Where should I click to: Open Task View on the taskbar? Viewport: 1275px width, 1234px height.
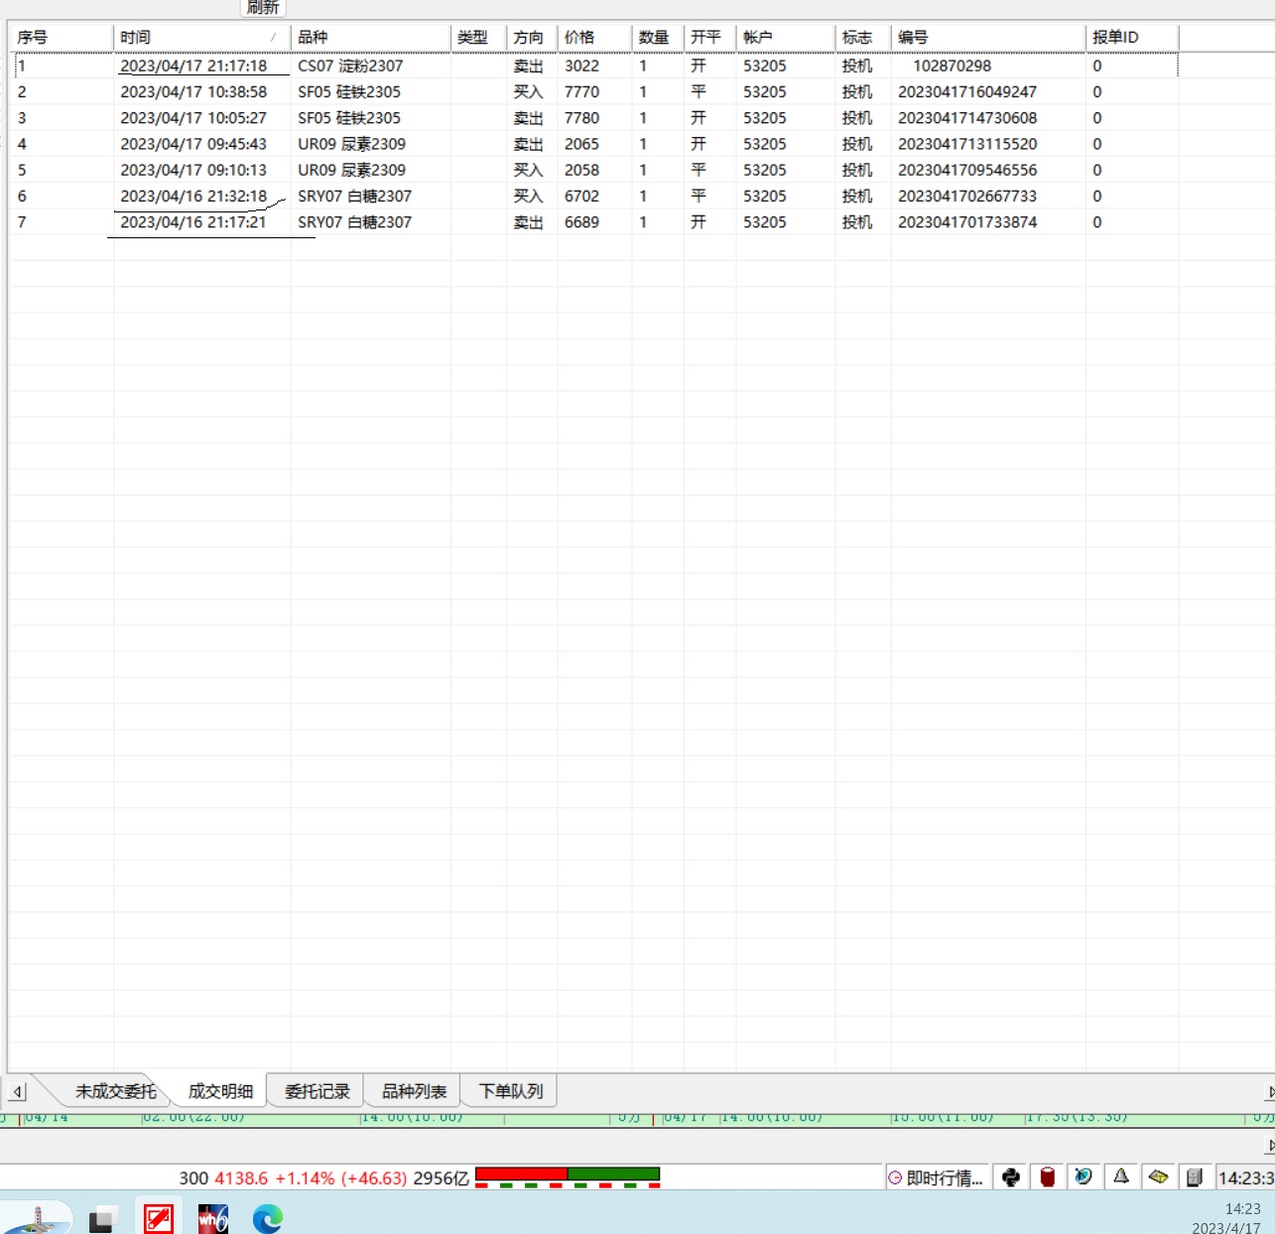pyautogui.click(x=102, y=1219)
